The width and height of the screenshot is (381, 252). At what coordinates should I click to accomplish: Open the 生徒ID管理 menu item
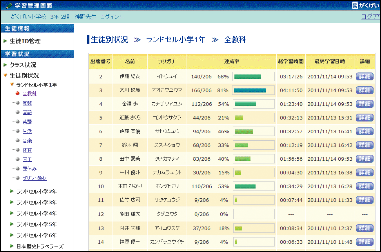pos(25,41)
